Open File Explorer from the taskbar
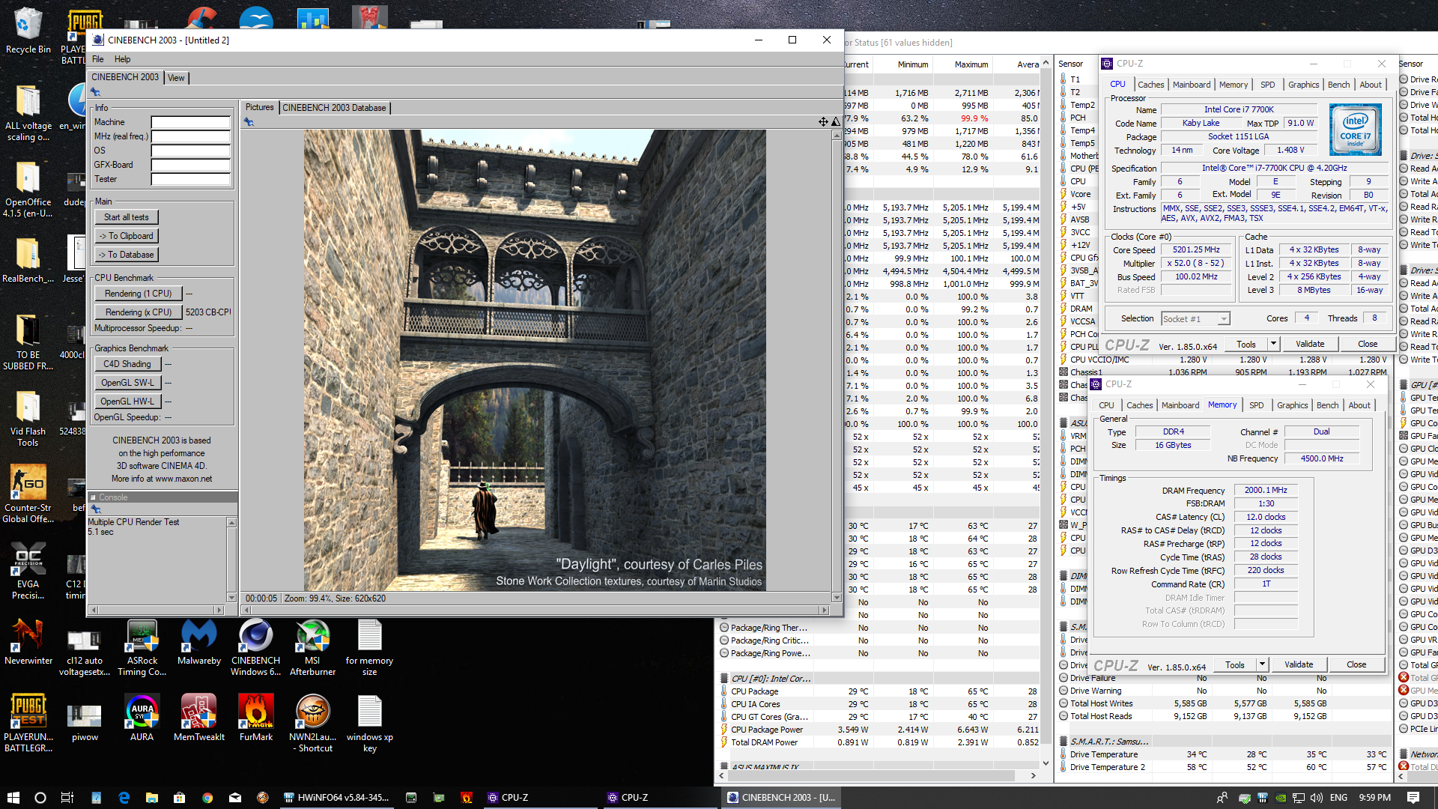This screenshot has width=1438, height=809. pyautogui.click(x=151, y=798)
